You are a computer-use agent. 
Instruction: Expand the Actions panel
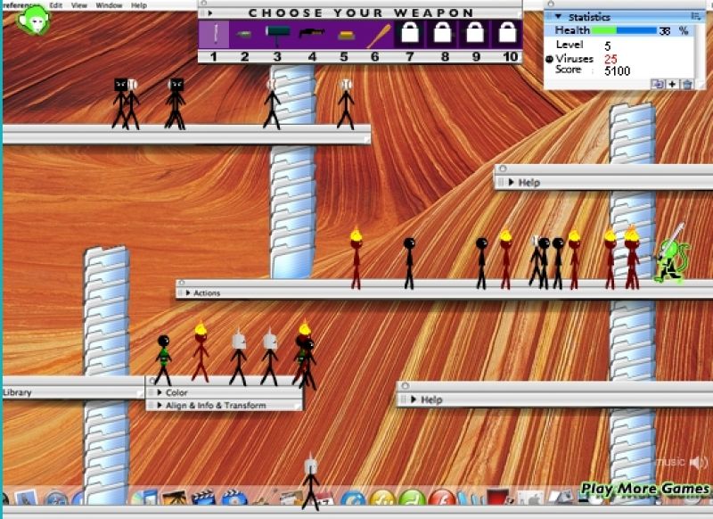(188, 293)
